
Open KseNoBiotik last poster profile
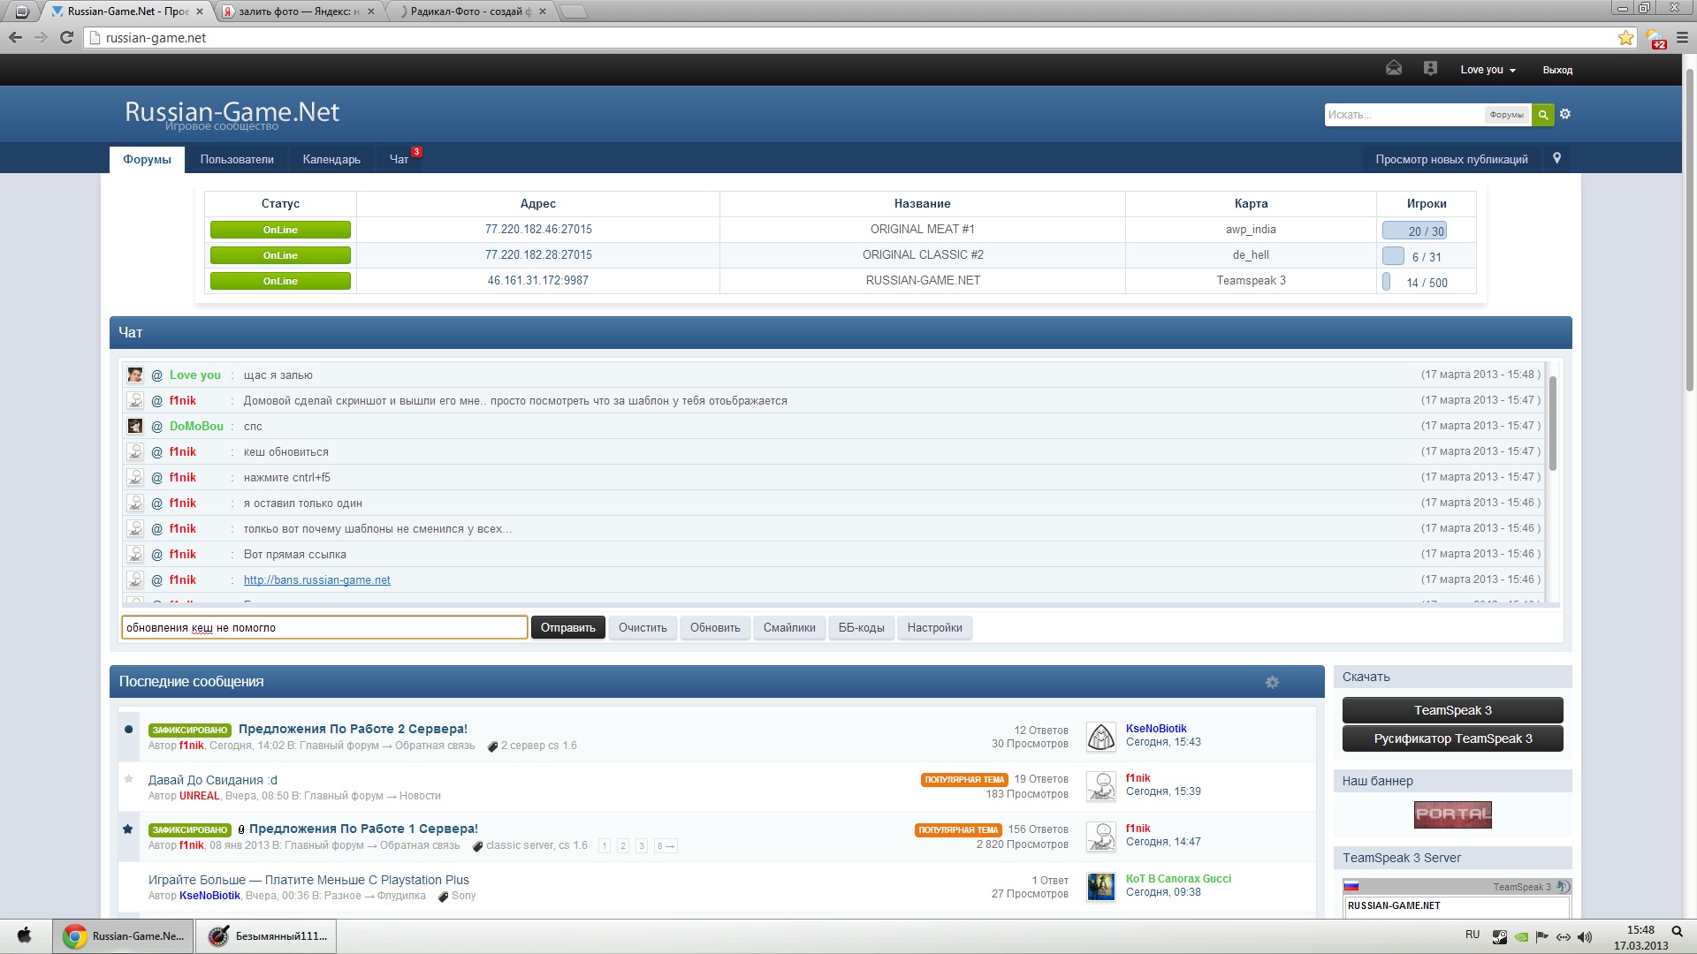coord(1156,730)
